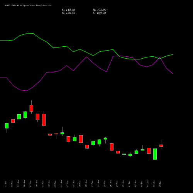Click the '31 Oct' date label
Viewport: 193px width, 193px height.
click(6, 184)
